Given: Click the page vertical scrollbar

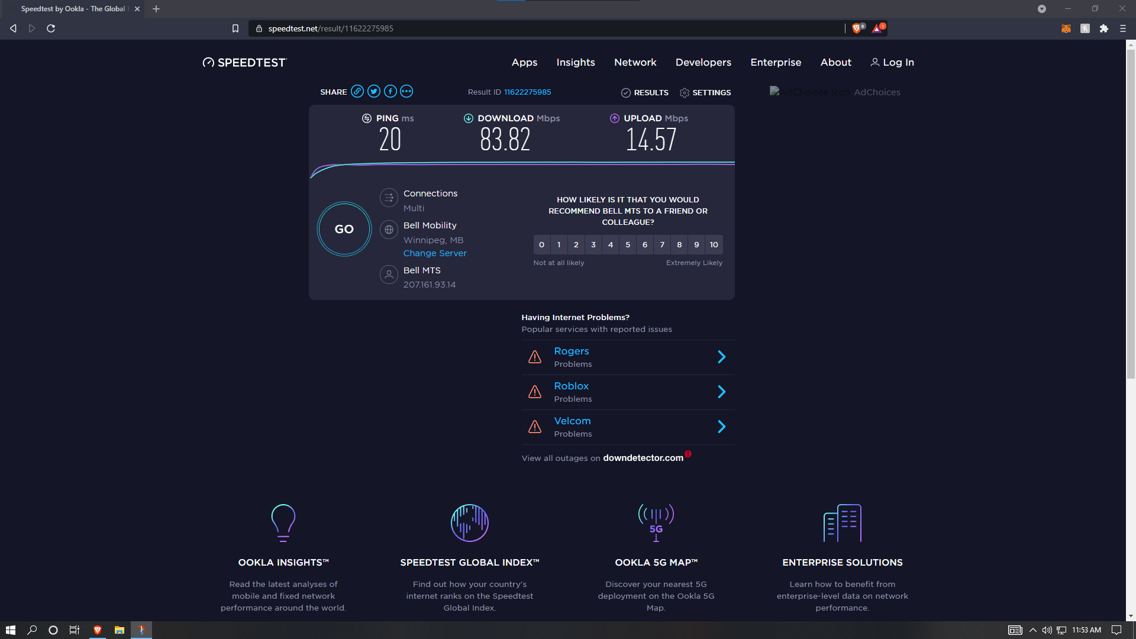Looking at the screenshot, I should pyautogui.click(x=1131, y=213).
